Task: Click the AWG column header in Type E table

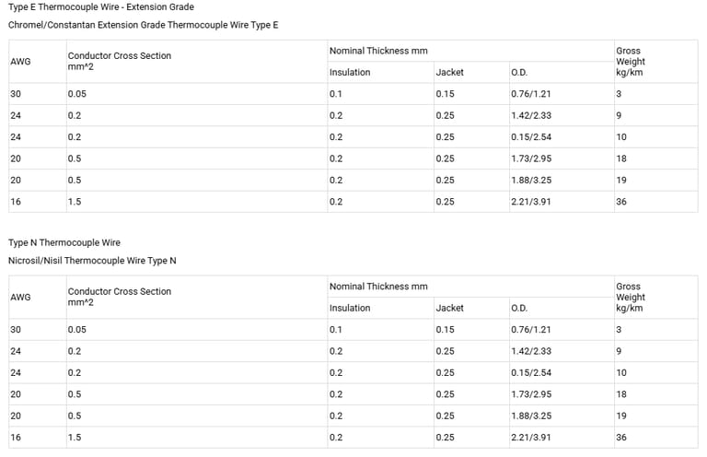Action: coord(20,62)
